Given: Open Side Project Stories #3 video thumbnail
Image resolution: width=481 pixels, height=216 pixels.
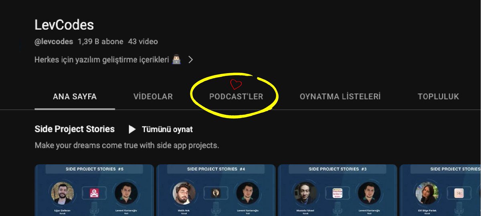Looking at the screenshot, I should (x=337, y=190).
